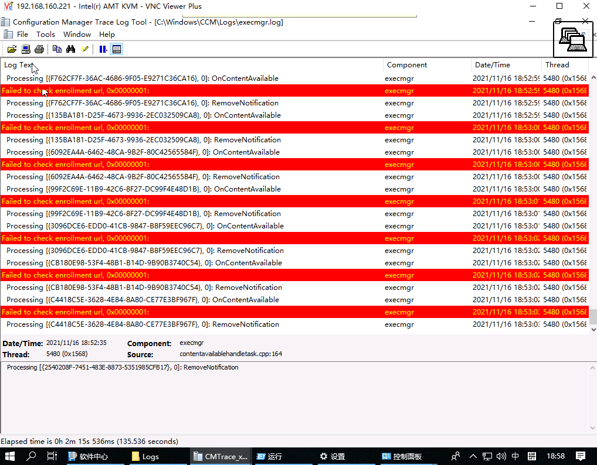This screenshot has height=465, width=597.
Task: Click the Highlight marker toolbar icon
Action: 84,49
